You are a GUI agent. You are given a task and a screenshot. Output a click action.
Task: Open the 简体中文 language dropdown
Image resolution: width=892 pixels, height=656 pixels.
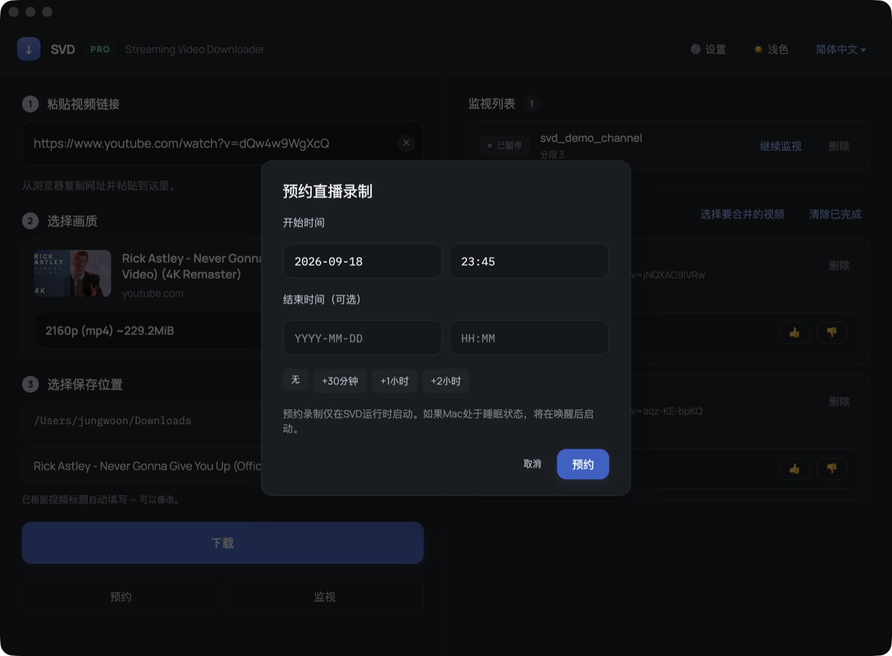tap(840, 49)
